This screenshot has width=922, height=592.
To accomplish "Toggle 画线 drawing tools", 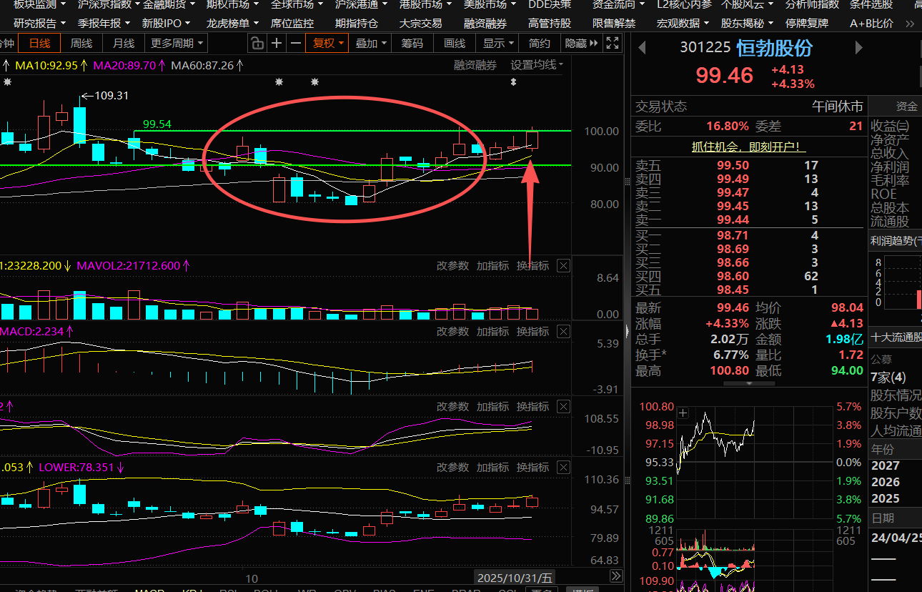I will click(x=455, y=44).
